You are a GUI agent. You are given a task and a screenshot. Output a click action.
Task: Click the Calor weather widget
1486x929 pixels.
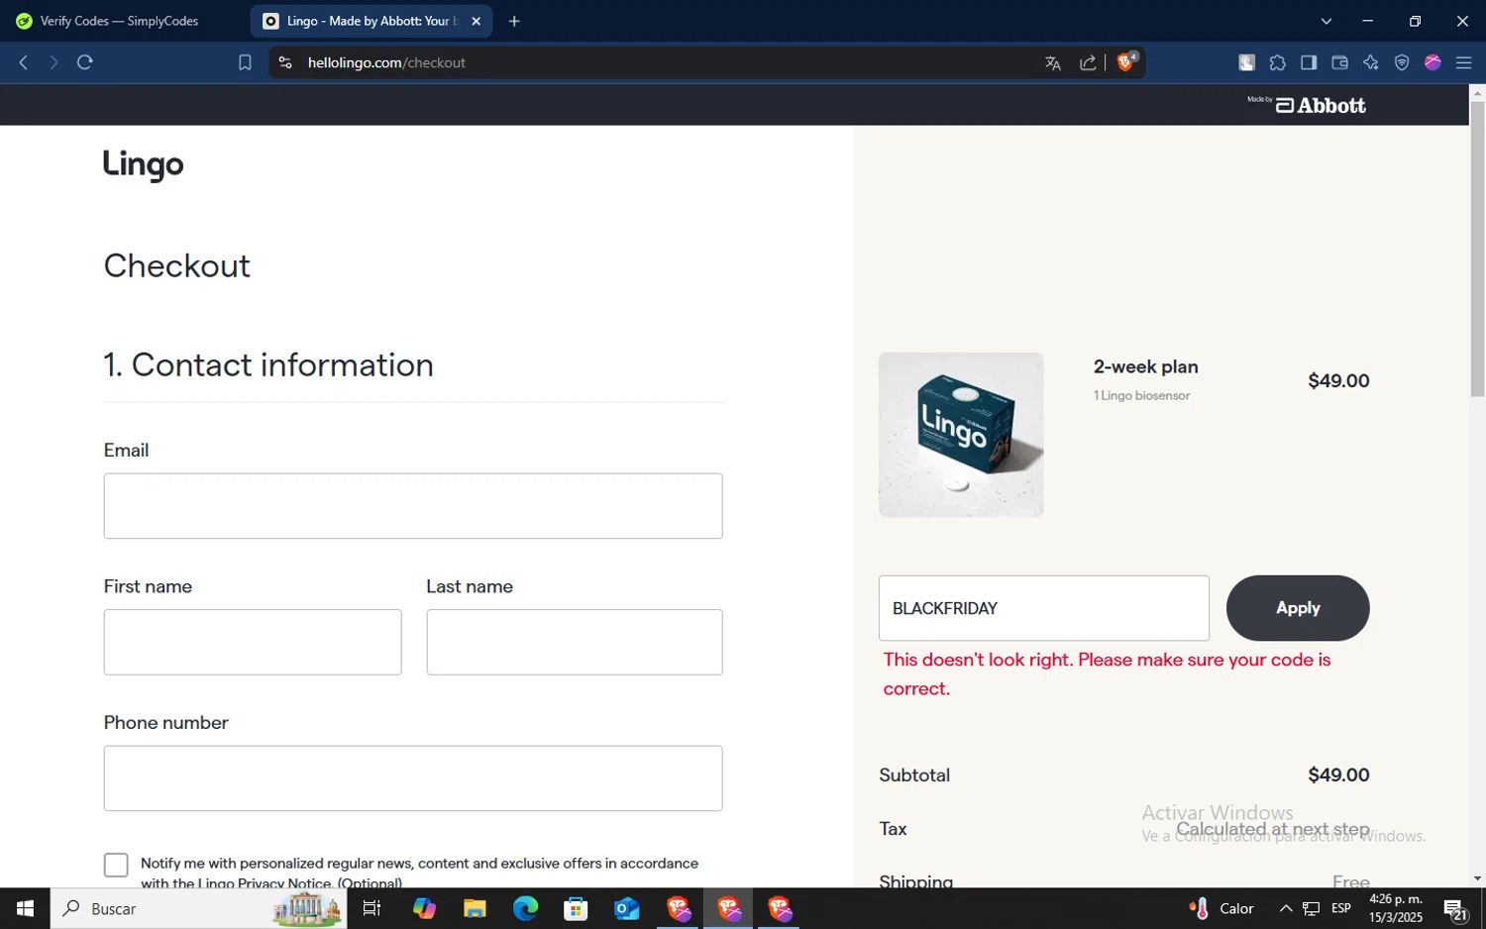coord(1221,908)
